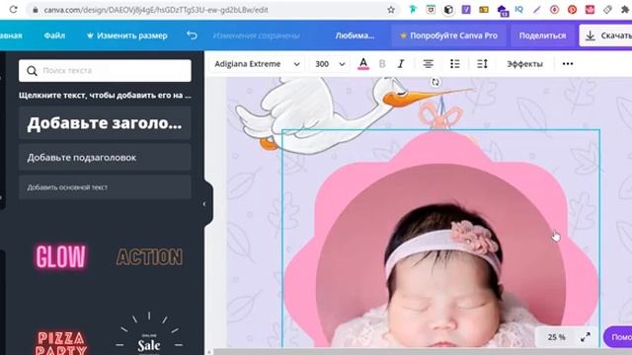Insert the ACTION text style
The height and width of the screenshot is (355, 632).
tap(149, 256)
